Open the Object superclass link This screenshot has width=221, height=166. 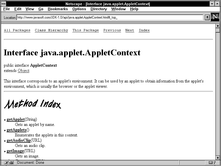click(x=23, y=71)
